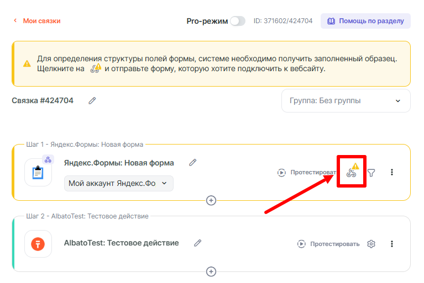This screenshot has width=424, height=283.
Task: Click the Яндекс.Формы clipboard app icon
Action: pyautogui.click(x=38, y=172)
